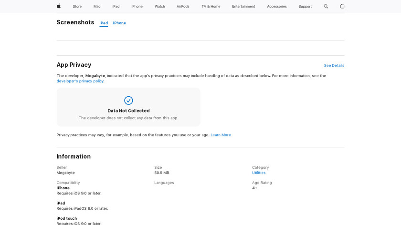
Task: Open the Store menu
Action: click(x=77, y=6)
